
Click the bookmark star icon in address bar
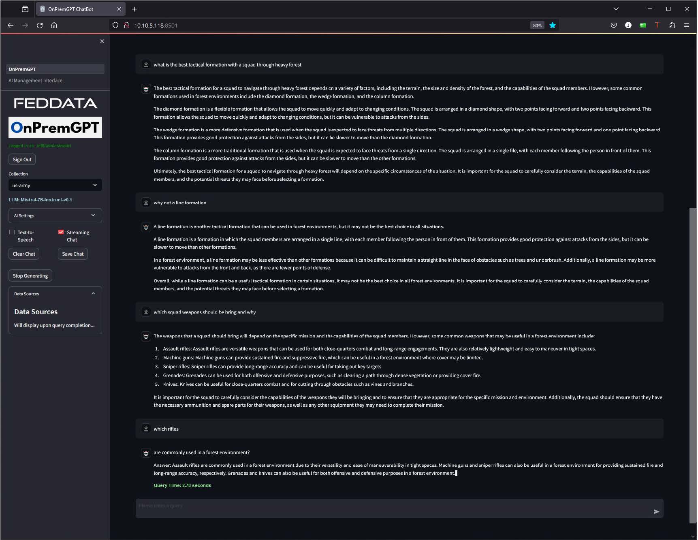(552, 25)
